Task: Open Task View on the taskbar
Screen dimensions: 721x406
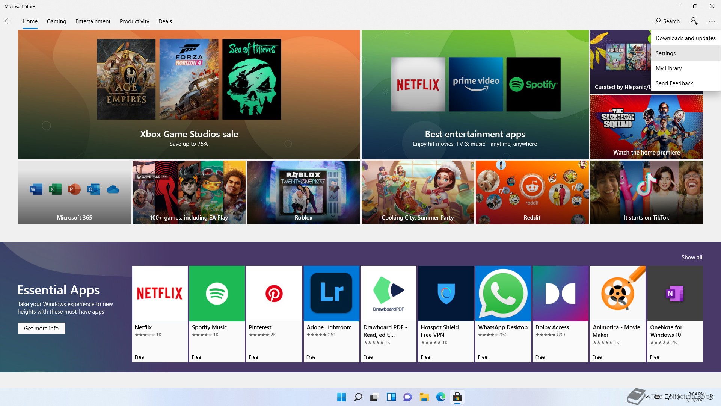Action: coord(374,397)
